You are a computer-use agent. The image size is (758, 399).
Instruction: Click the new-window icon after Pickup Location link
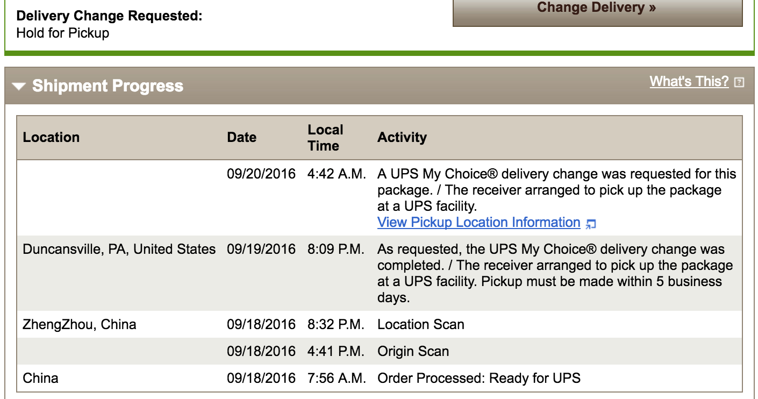[x=591, y=224]
